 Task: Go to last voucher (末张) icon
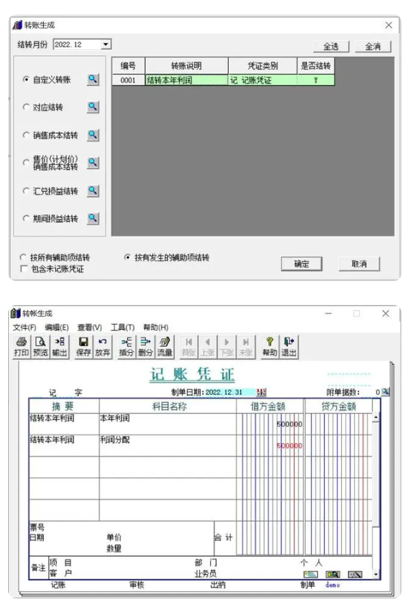click(246, 347)
